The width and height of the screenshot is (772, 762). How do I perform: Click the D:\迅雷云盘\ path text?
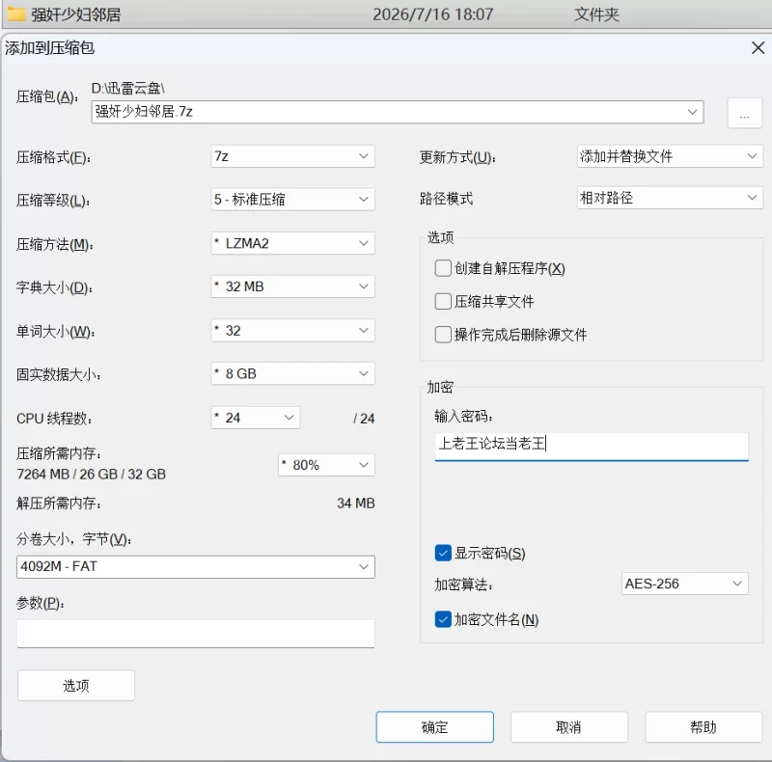128,89
